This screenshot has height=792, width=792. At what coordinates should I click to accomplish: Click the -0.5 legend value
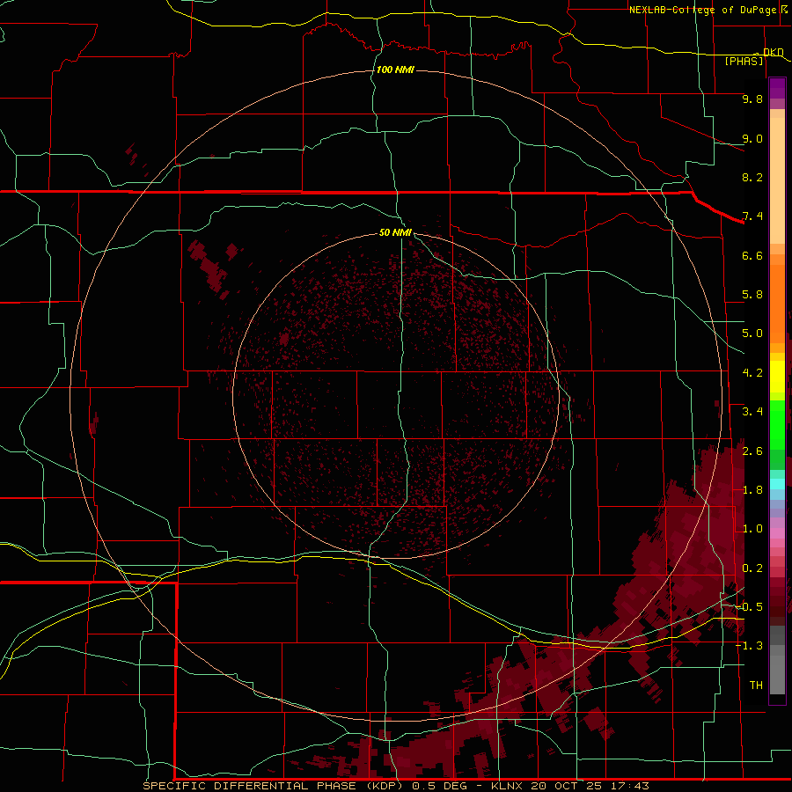pos(749,607)
